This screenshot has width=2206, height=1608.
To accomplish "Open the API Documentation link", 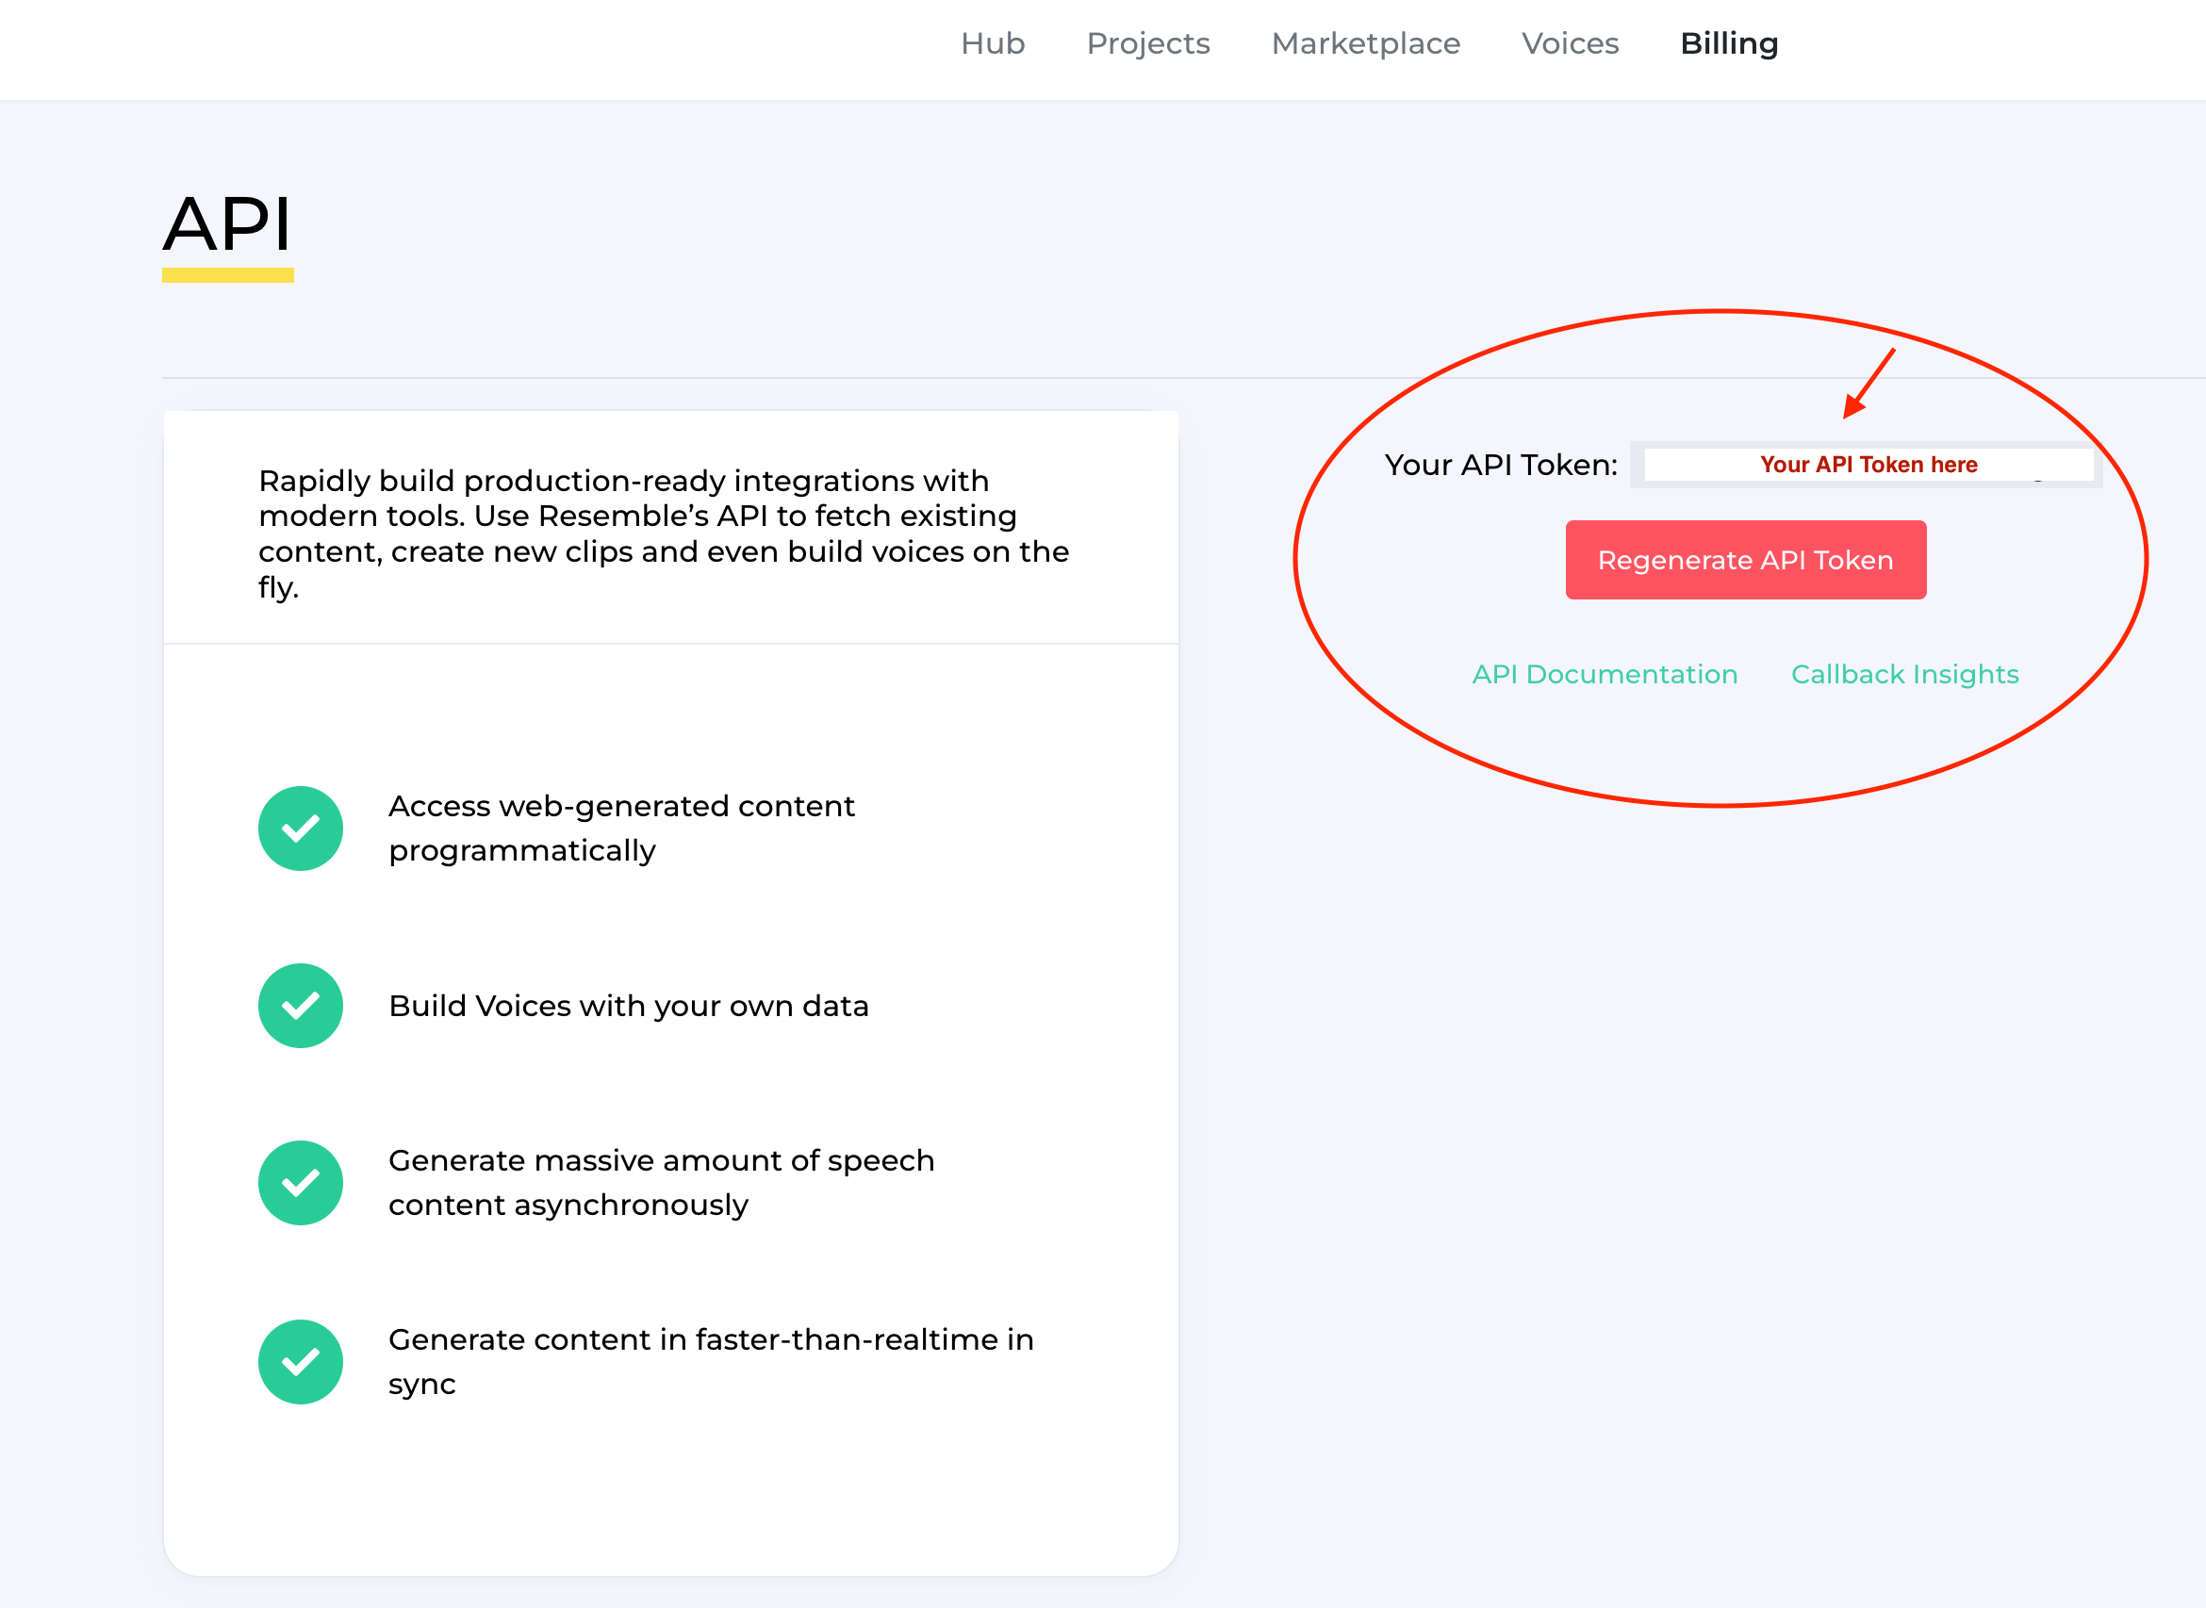I will point(1604,674).
